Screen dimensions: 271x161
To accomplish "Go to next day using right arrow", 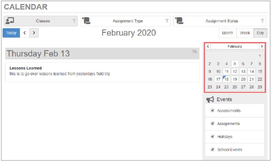I will [x=34, y=33].
